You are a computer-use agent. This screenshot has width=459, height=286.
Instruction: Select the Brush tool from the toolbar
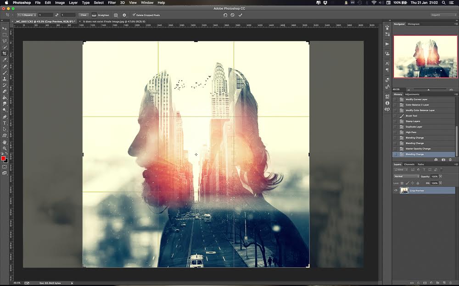tap(6, 73)
